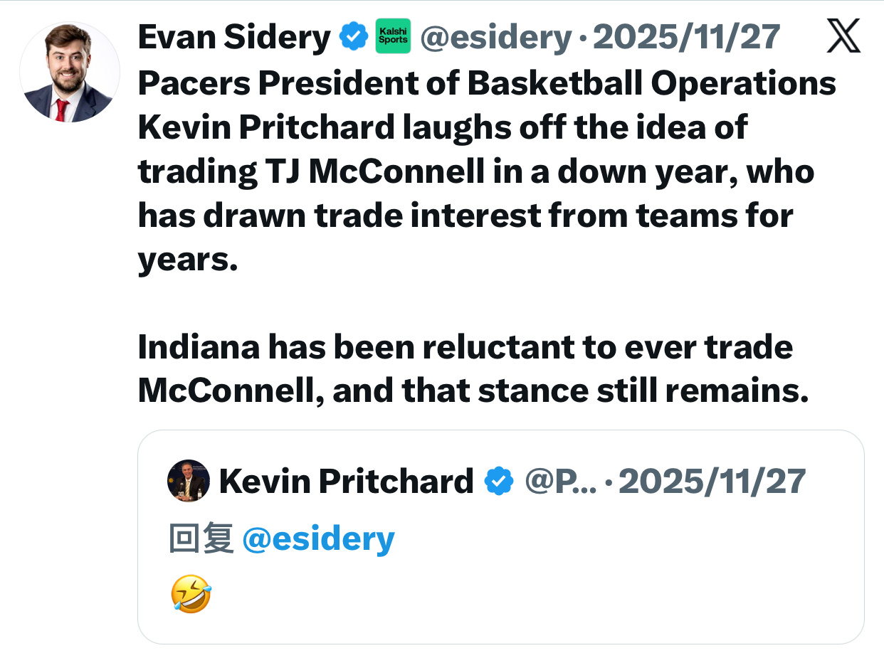884x653 pixels.
Task: Click the 回复 reply label
Action: point(201,539)
